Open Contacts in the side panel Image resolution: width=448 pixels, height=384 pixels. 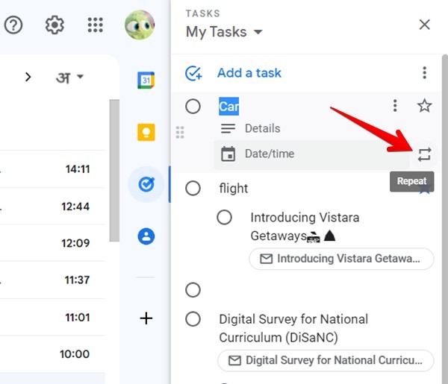(x=146, y=236)
